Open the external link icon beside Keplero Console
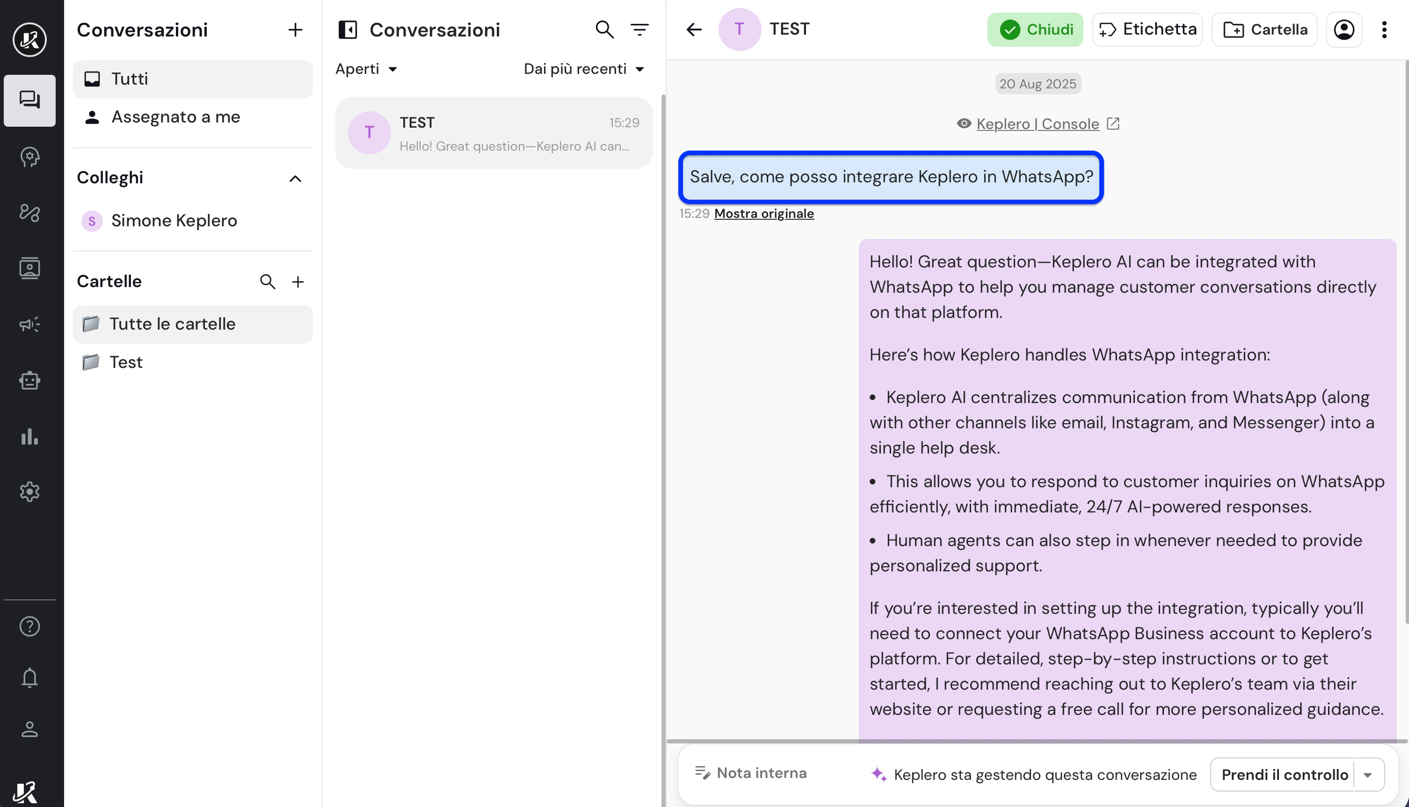Screen dimensions: 1409x807 [x=1113, y=123]
